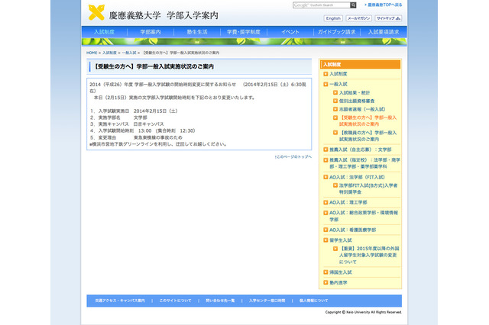Click the 慶應義塾大学 学部入学案内 site title

click(164, 15)
